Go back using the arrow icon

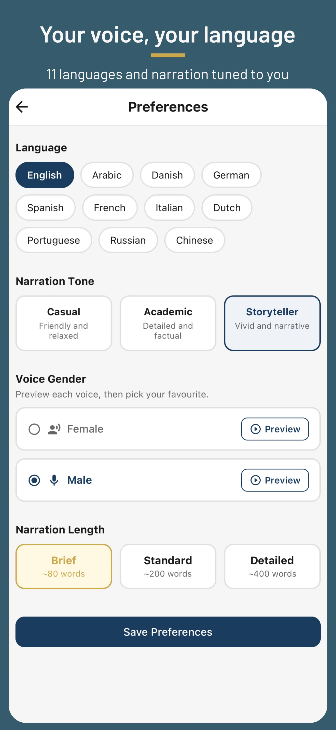click(x=22, y=107)
